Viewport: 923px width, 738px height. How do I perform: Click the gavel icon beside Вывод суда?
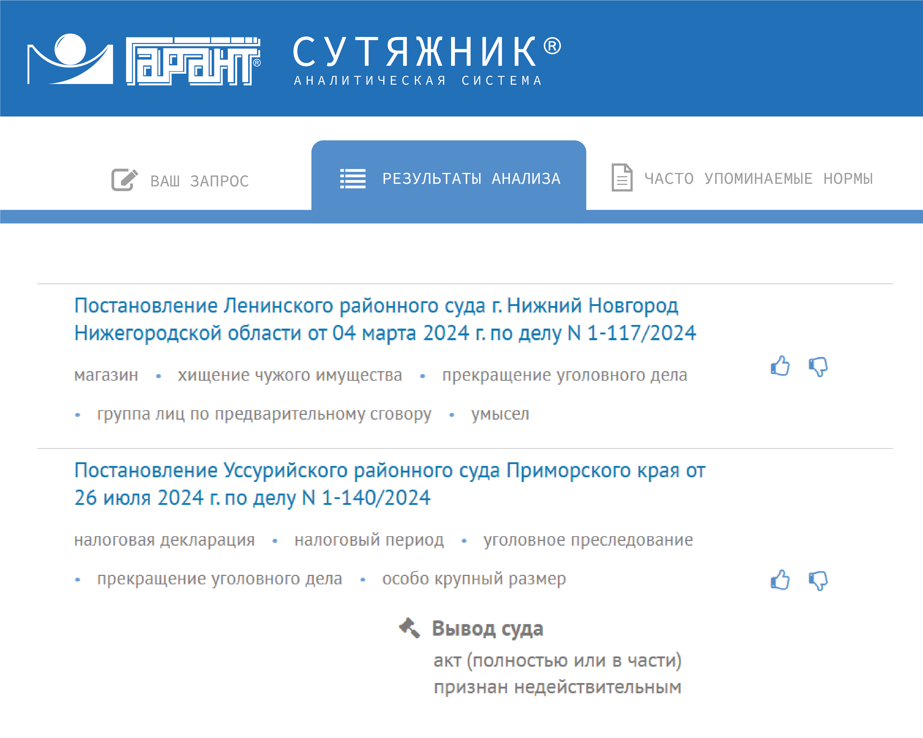pos(409,628)
